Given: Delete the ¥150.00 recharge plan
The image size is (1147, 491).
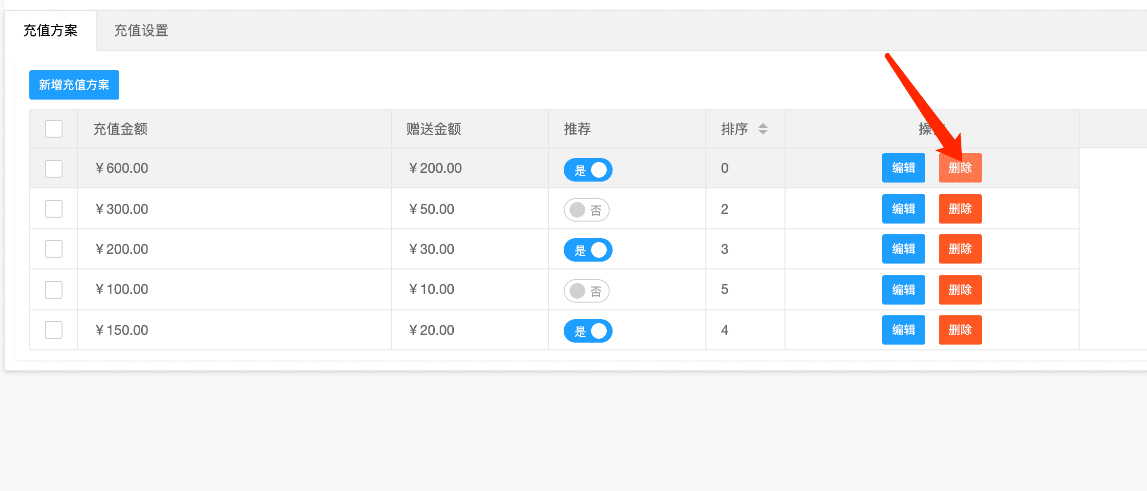Looking at the screenshot, I should click(960, 330).
